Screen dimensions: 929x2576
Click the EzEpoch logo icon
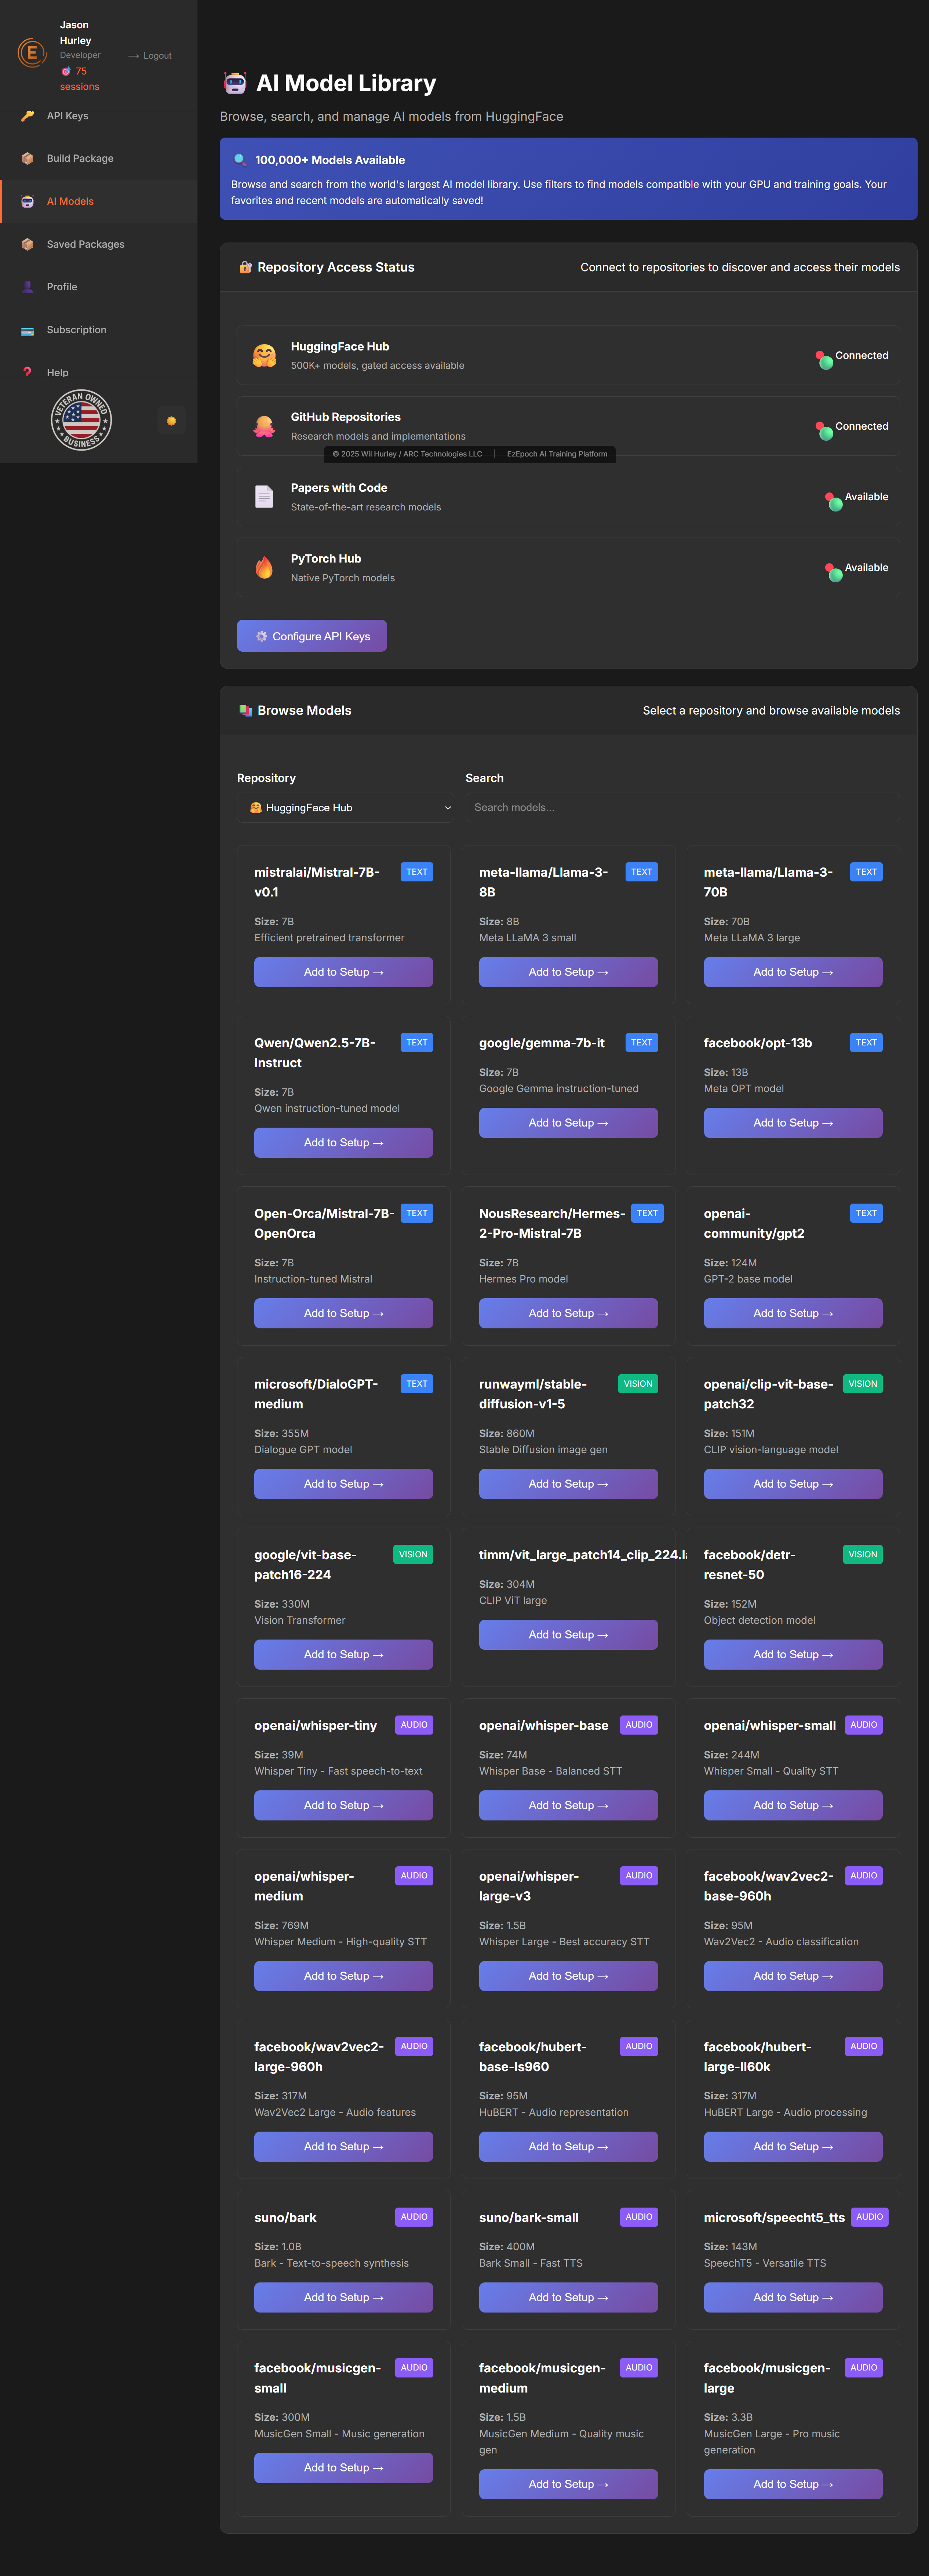[32, 53]
